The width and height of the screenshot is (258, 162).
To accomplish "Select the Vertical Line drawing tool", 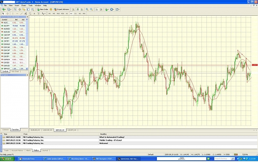I will [x=13, y=14].
